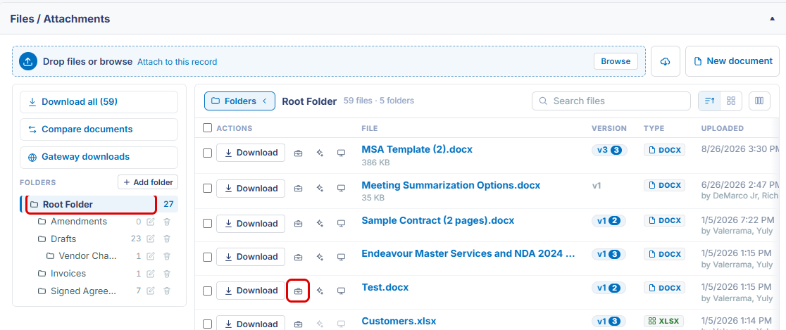This screenshot has width=786, height=330.
Task: Open Gateway downloads
Action: 99,157
